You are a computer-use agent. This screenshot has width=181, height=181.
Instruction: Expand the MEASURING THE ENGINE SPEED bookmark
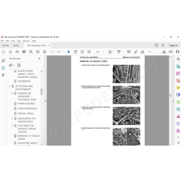click(x=12, y=118)
